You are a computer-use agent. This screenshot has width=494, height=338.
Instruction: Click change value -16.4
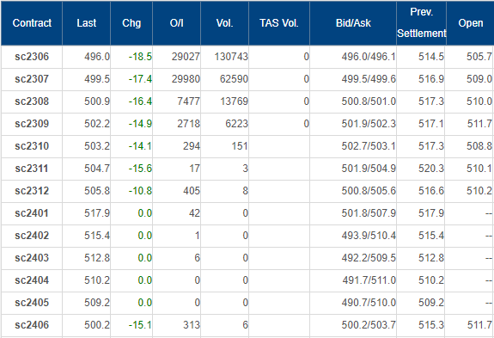click(140, 101)
